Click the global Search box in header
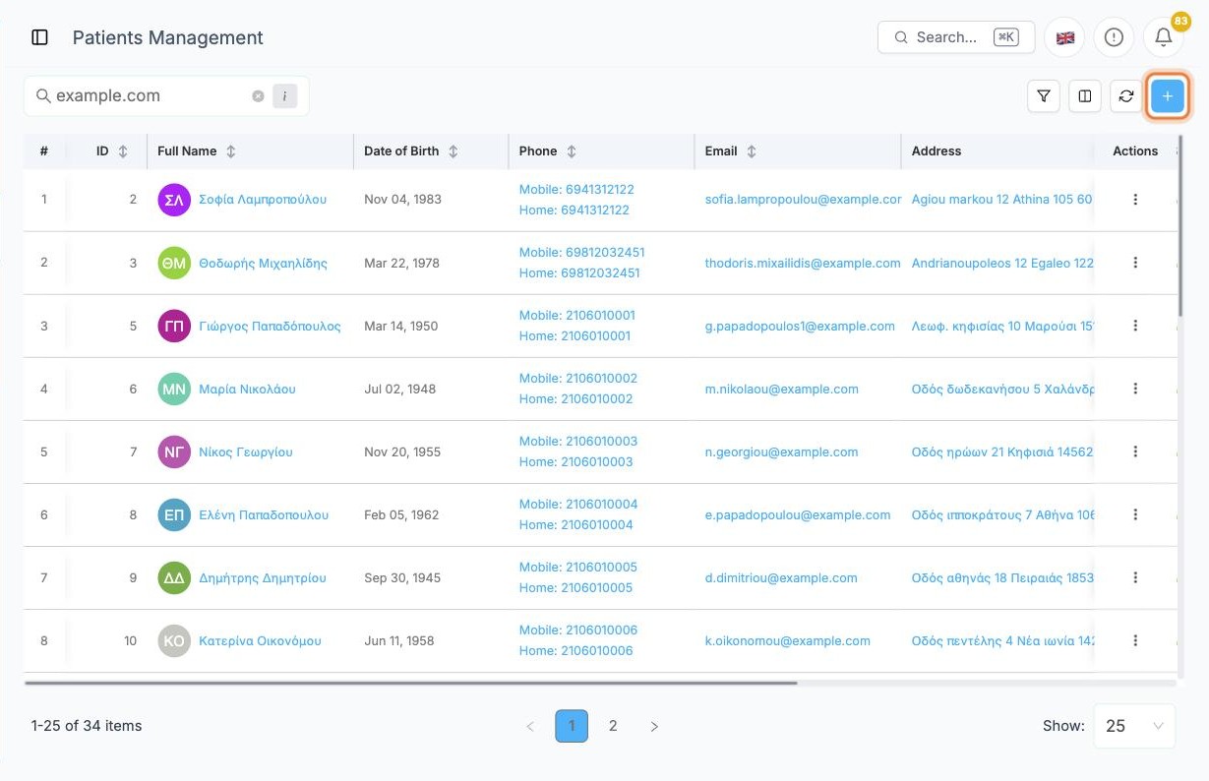 pyautogui.click(x=956, y=37)
